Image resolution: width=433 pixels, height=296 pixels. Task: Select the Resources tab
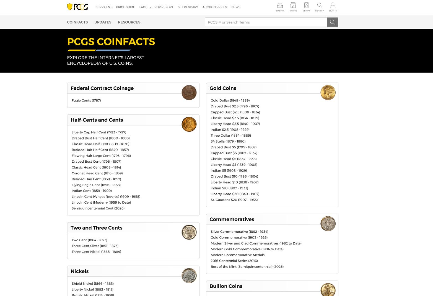129,22
